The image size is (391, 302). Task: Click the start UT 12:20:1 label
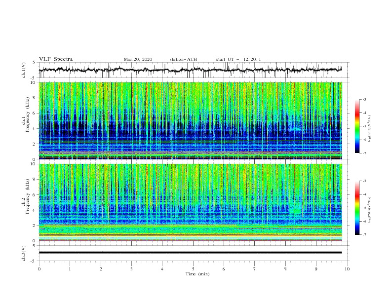coord(238,59)
